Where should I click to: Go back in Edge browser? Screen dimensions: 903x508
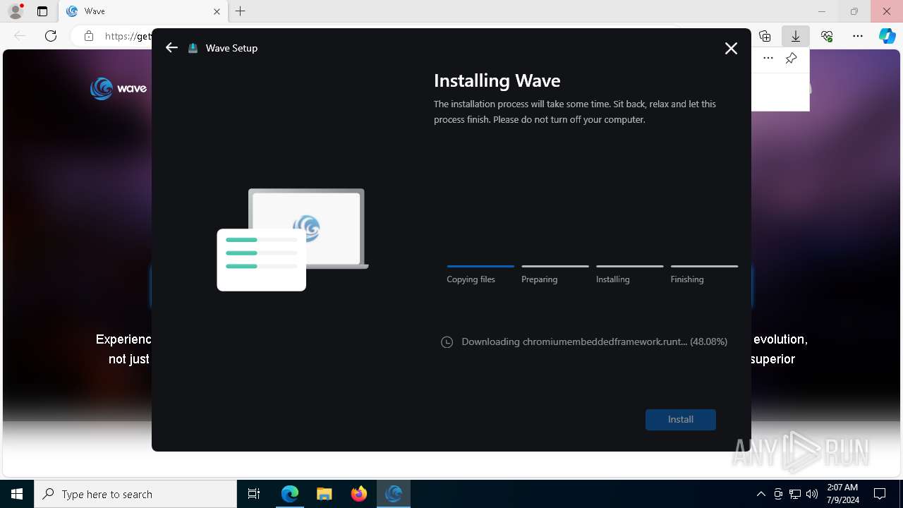[20, 36]
